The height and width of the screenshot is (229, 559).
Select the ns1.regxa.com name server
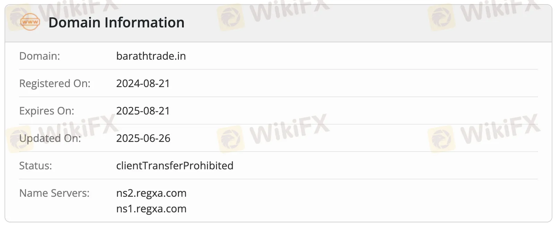tap(151, 209)
